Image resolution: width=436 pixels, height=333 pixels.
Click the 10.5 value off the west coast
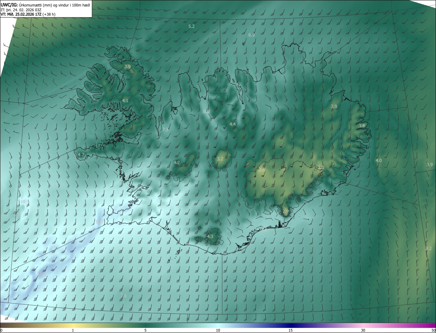pos(25,202)
